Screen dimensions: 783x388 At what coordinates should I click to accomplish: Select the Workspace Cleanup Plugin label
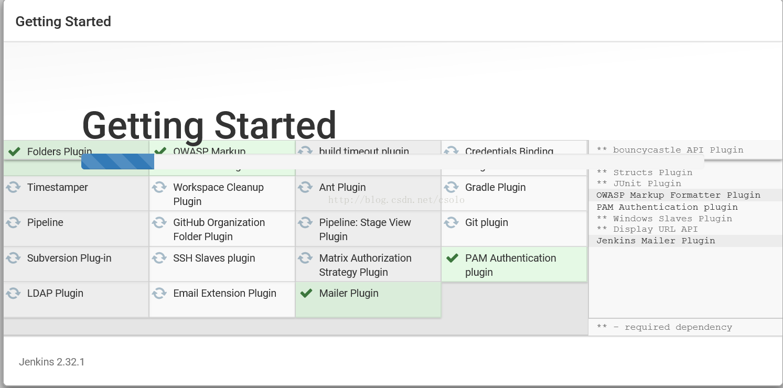pyautogui.click(x=219, y=194)
